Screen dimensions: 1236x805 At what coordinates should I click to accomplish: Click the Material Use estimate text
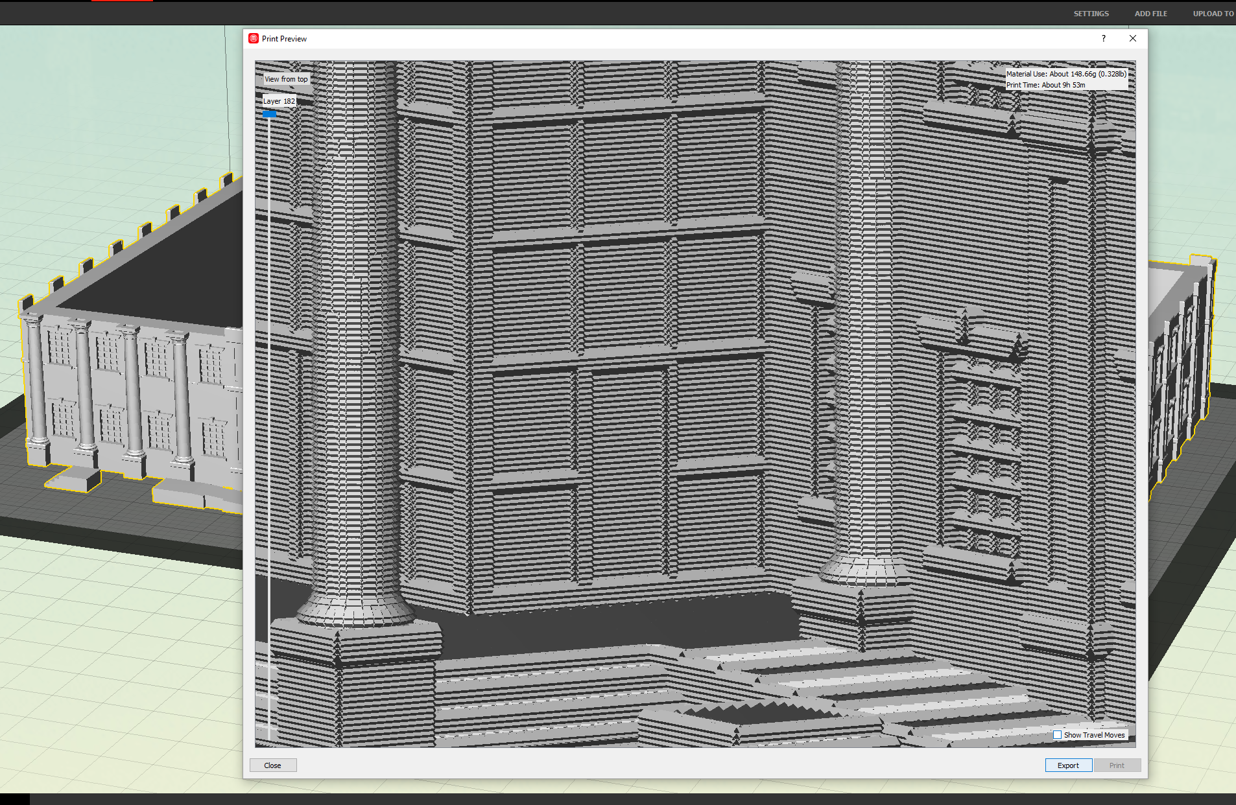(x=1066, y=74)
